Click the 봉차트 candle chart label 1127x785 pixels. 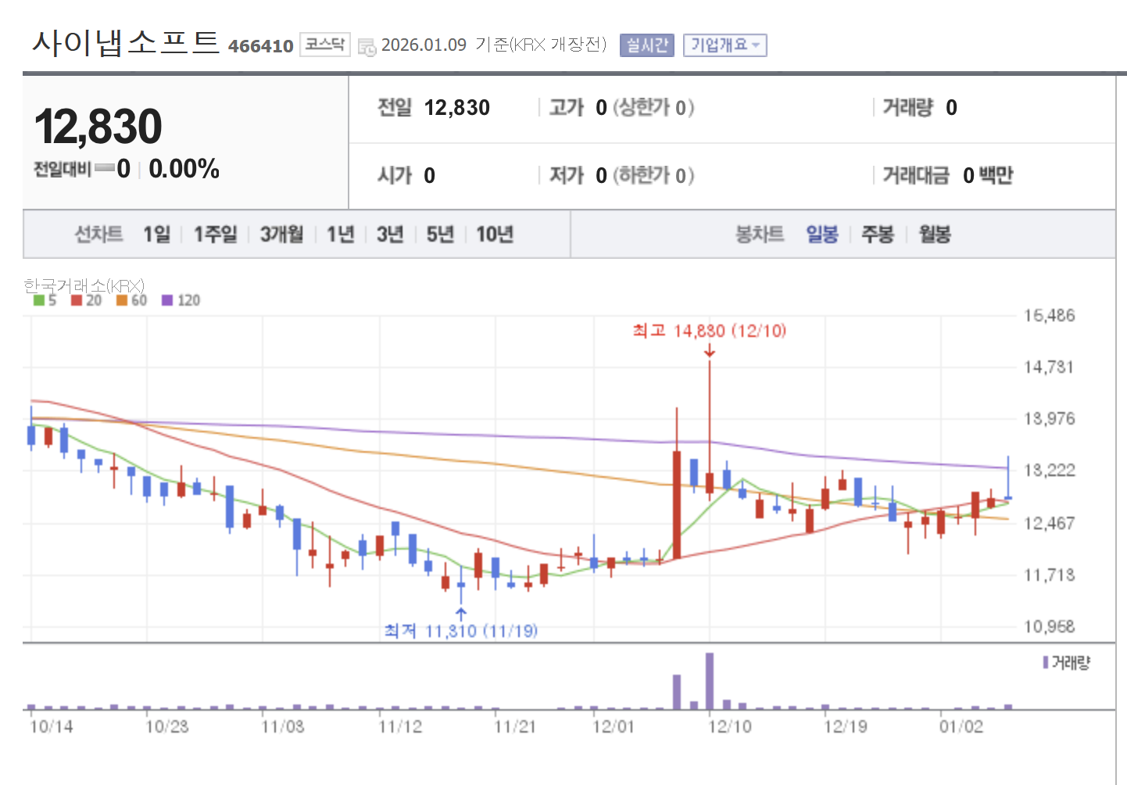pyautogui.click(x=760, y=234)
